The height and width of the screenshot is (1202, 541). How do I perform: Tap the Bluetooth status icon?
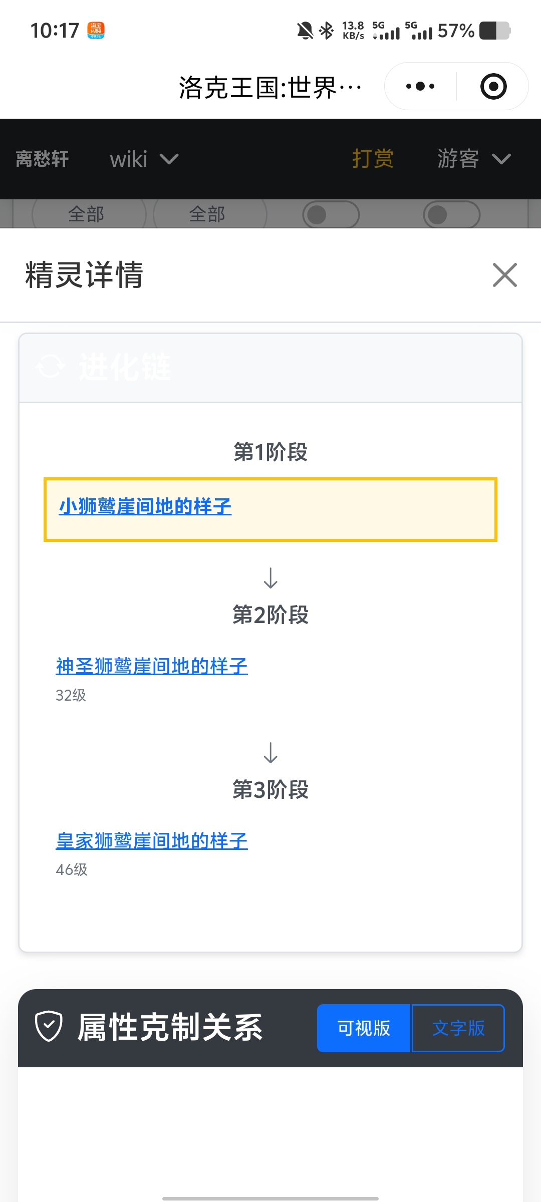327,31
